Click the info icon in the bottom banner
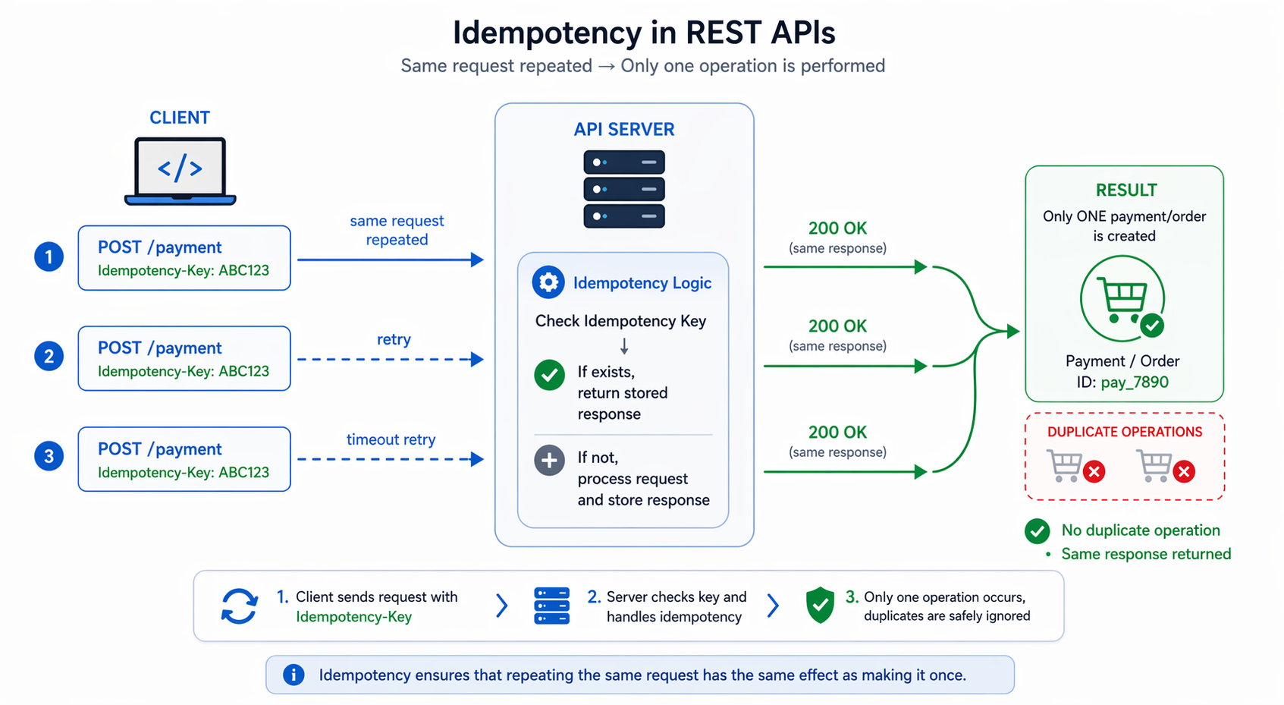The image size is (1284, 705). [294, 675]
